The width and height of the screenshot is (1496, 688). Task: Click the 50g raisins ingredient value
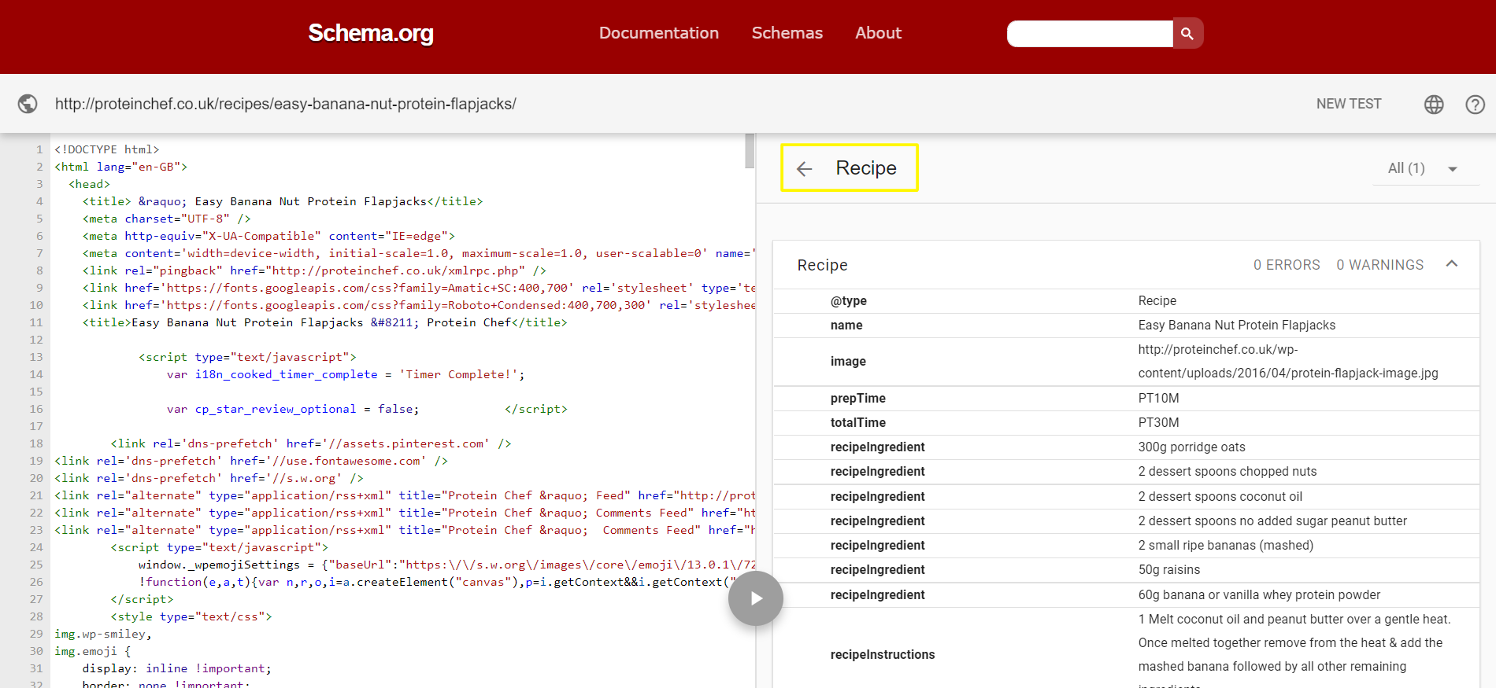tap(1169, 570)
